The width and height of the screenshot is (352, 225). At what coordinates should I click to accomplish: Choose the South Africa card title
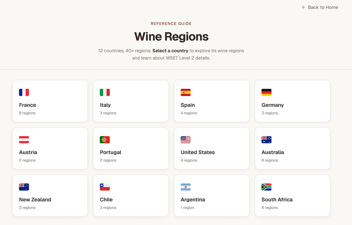(277, 200)
